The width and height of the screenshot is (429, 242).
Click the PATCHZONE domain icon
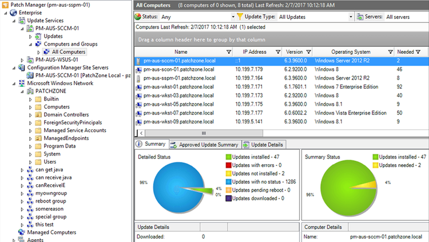30,91
